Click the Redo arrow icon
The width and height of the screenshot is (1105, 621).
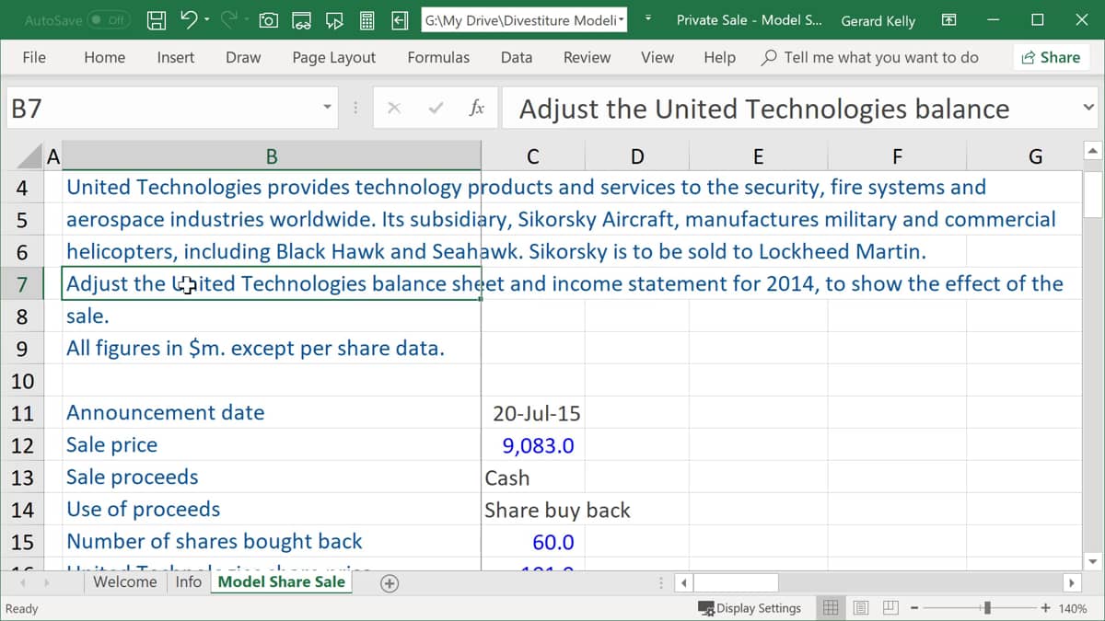[231, 19]
